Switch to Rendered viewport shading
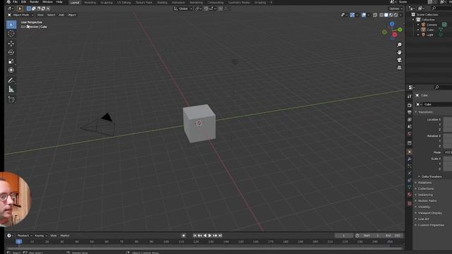The height and width of the screenshot is (254, 452). tap(396, 15)
